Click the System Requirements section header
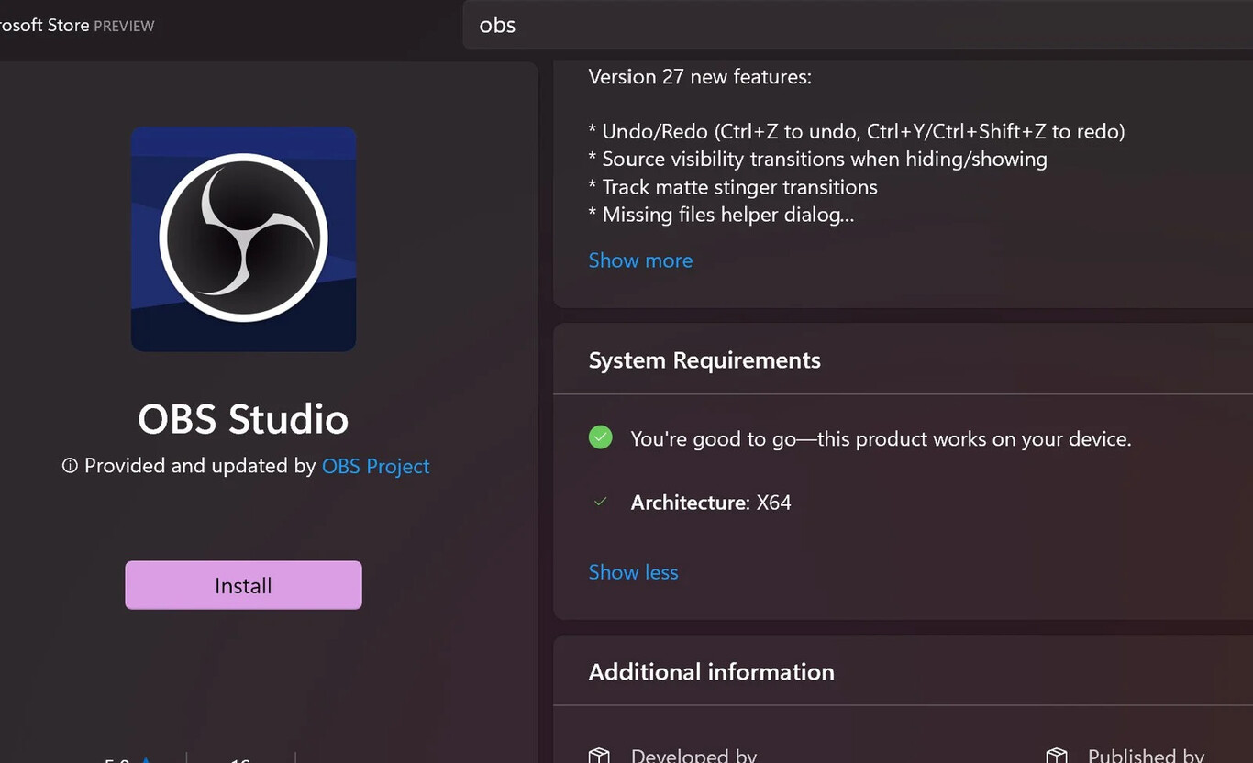 704,360
